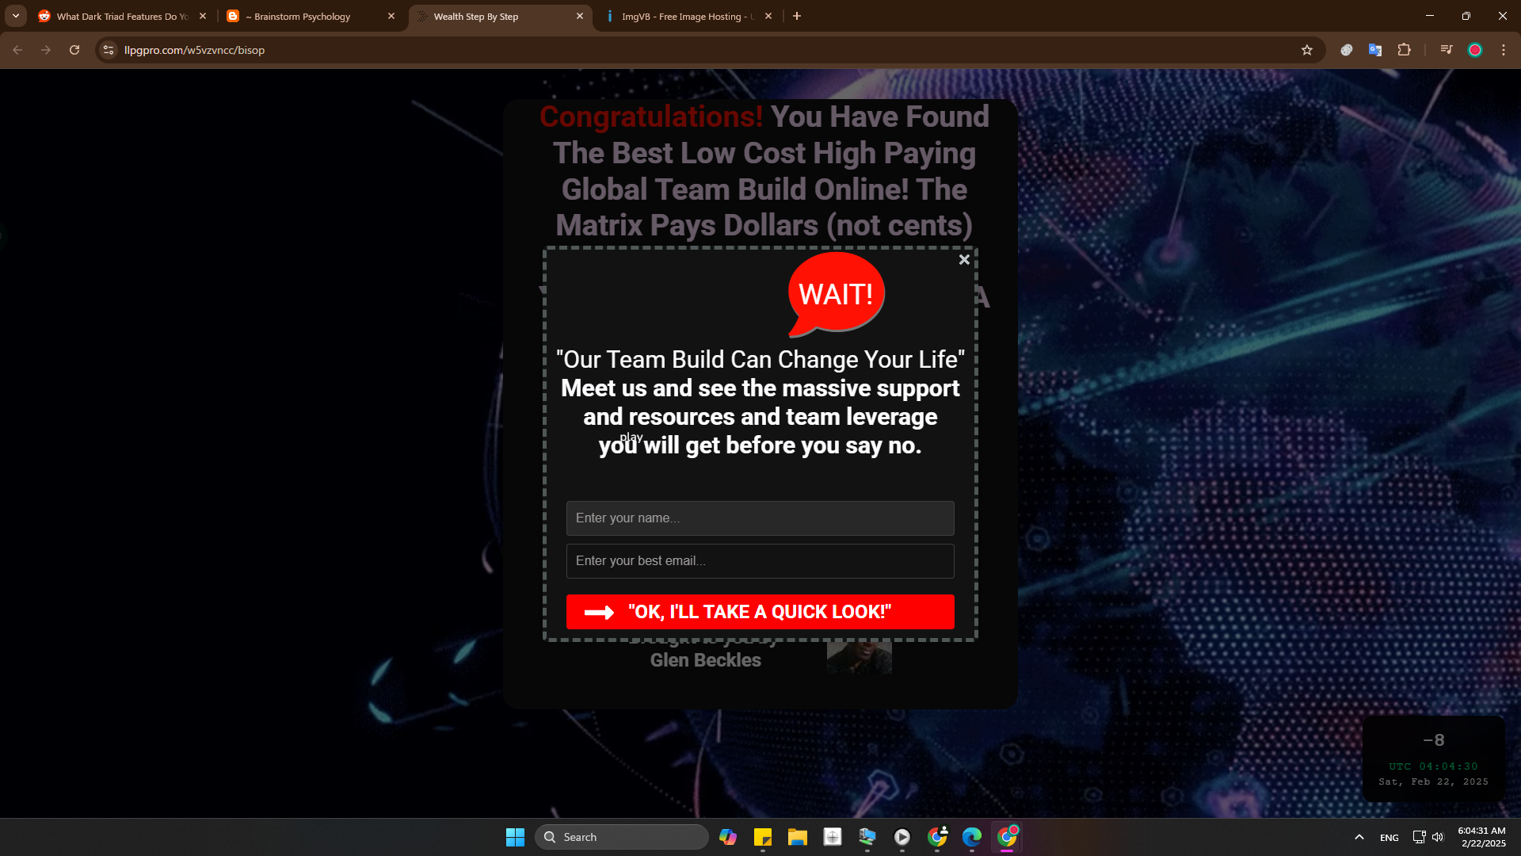Open File Explorer from taskbar
The height and width of the screenshot is (856, 1521).
coord(798,837)
